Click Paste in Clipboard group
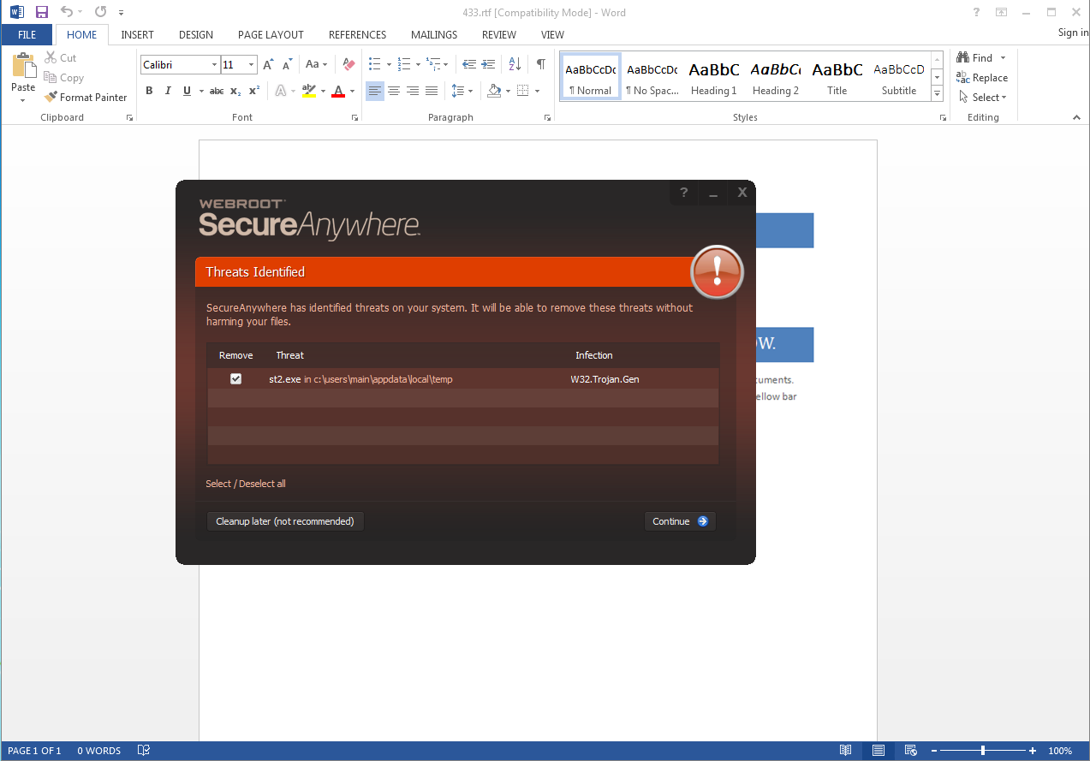This screenshot has width=1090, height=761. 23,77
